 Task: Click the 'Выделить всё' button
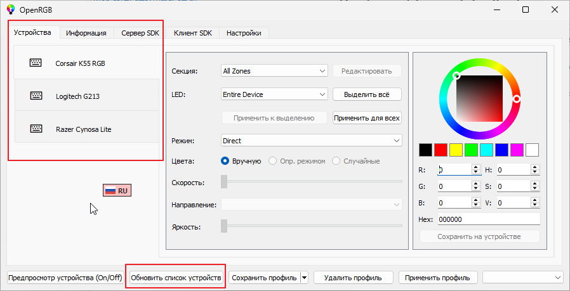tap(367, 94)
